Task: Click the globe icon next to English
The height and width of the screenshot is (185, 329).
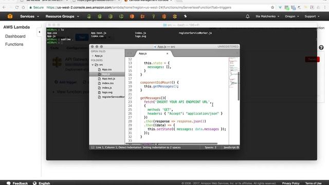Action: pos(34,183)
